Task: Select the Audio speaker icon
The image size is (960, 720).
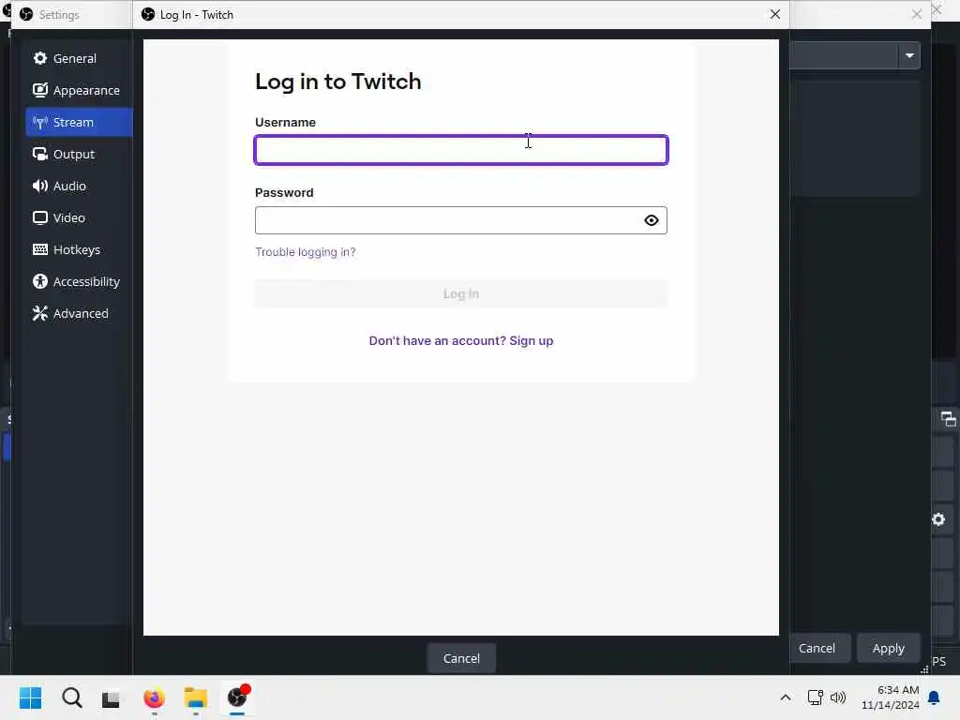Action: pyautogui.click(x=40, y=186)
